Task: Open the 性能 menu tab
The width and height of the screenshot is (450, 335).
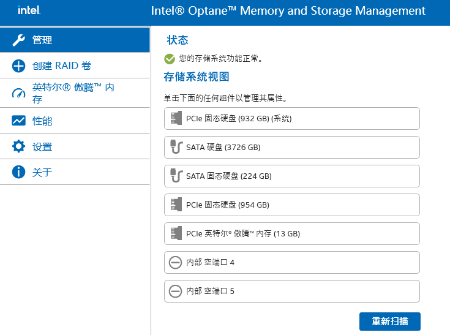Action: [x=42, y=121]
